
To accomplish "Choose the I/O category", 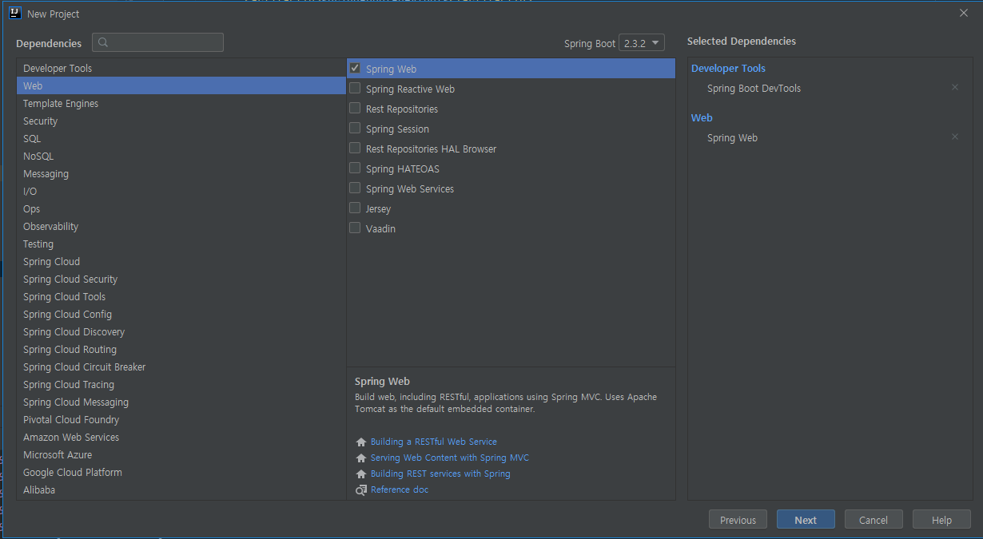I will coord(181,191).
